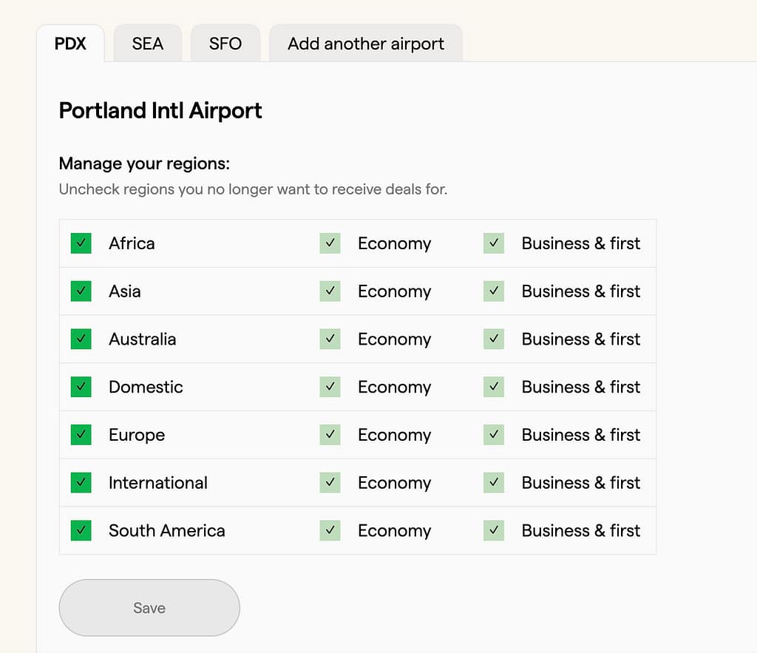757x653 pixels.
Task: Open the Add another airport tab
Action: [x=365, y=44]
